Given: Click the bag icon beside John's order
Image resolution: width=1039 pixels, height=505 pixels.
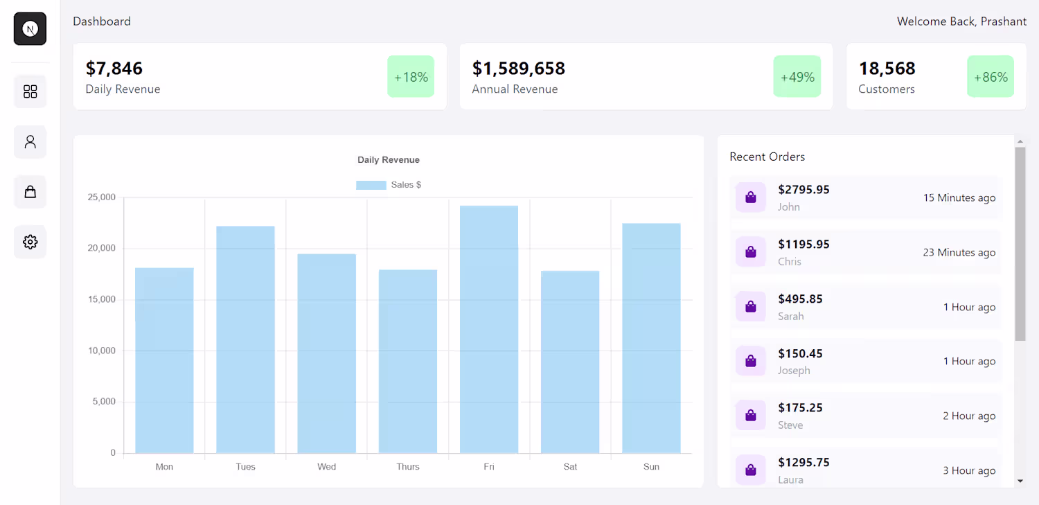Looking at the screenshot, I should (750, 197).
